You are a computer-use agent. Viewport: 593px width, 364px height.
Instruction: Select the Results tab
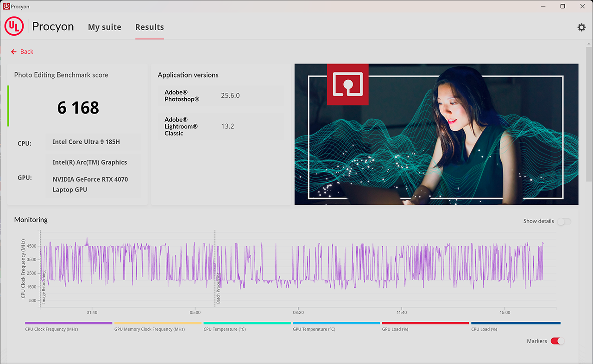pos(150,27)
